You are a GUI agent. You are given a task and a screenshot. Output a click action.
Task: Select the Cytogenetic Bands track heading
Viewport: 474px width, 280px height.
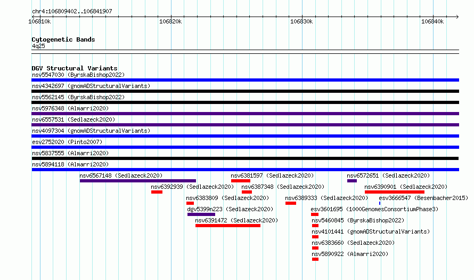[x=63, y=39]
